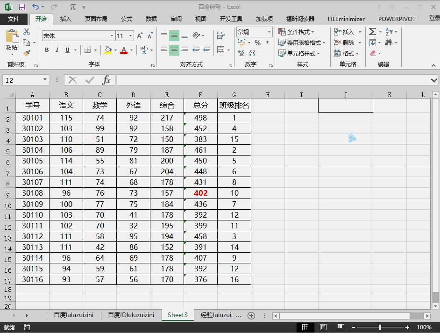Switch to the 页面布局 tab
Viewport: 440px width, 333px height.
[x=96, y=19]
